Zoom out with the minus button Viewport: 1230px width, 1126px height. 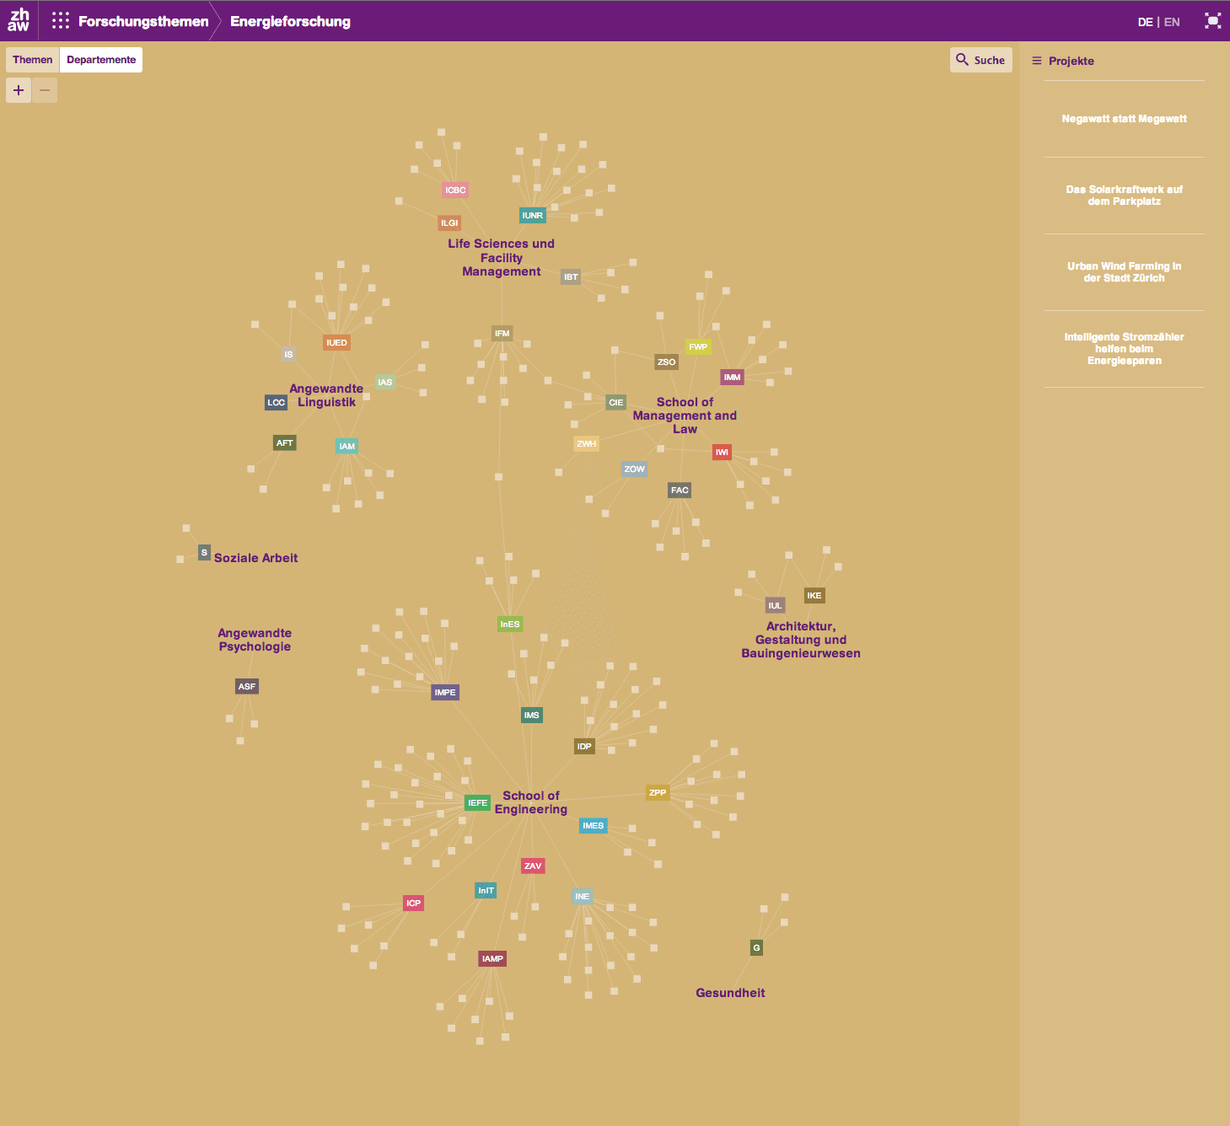point(45,90)
